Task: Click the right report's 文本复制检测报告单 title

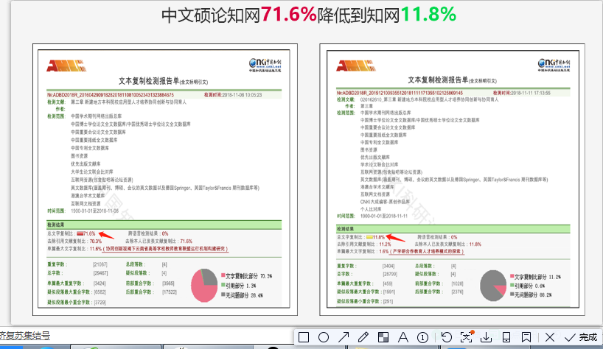Action: click(438, 80)
